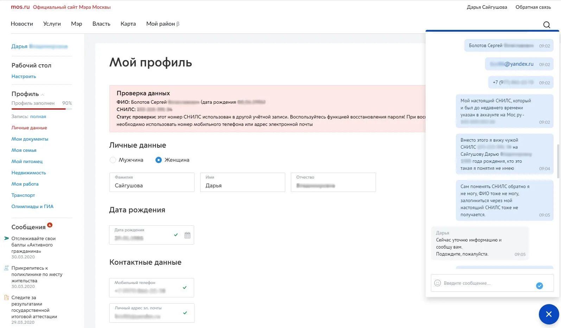Screen dimensions: 561x328
Task: Open Недвижимость in sidebar
Action: click(x=28, y=173)
